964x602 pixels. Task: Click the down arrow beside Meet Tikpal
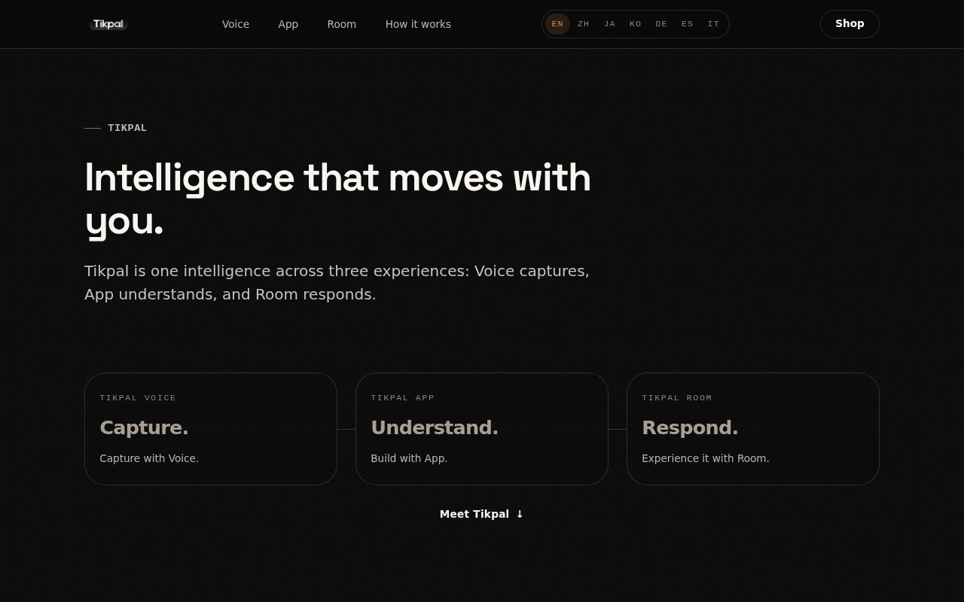click(x=520, y=514)
